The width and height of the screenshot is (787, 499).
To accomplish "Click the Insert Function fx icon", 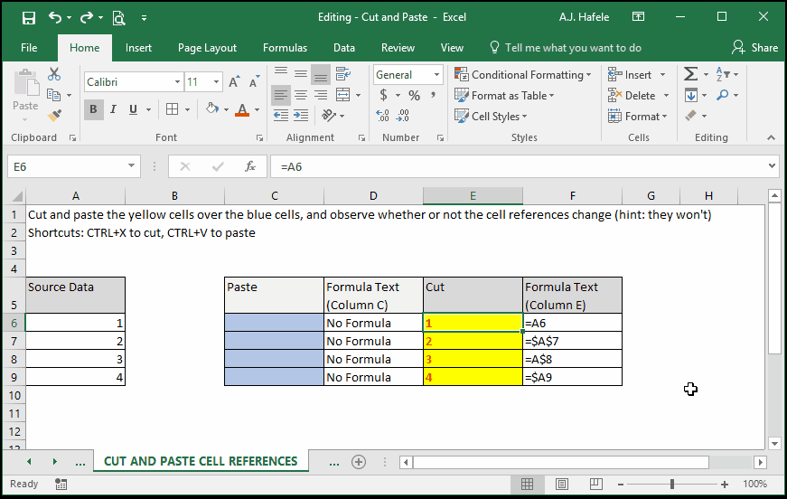I will (x=250, y=166).
